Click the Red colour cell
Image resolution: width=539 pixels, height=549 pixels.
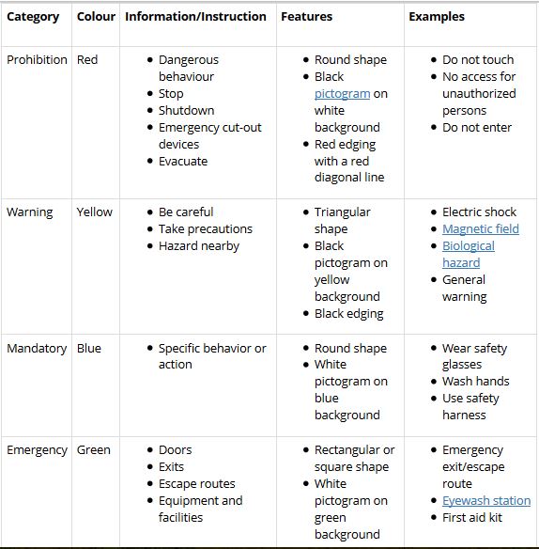pos(87,60)
